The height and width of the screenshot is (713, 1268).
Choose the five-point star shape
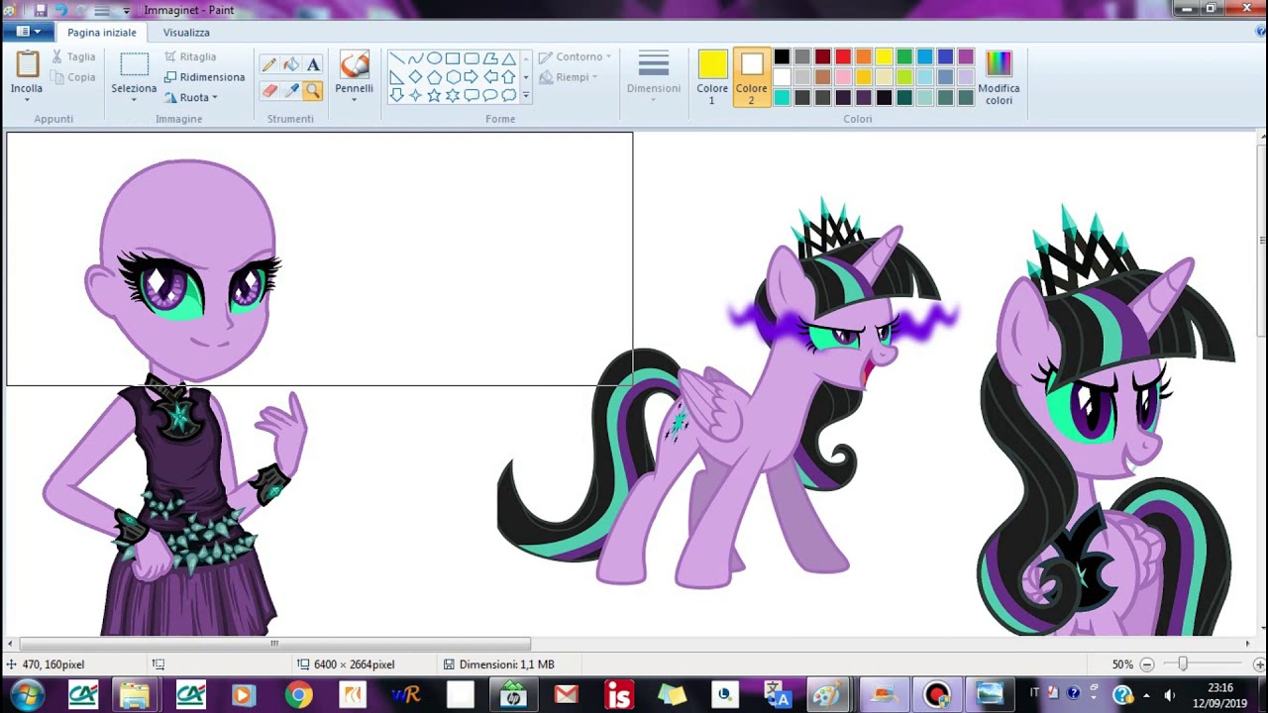pyautogui.click(x=434, y=95)
